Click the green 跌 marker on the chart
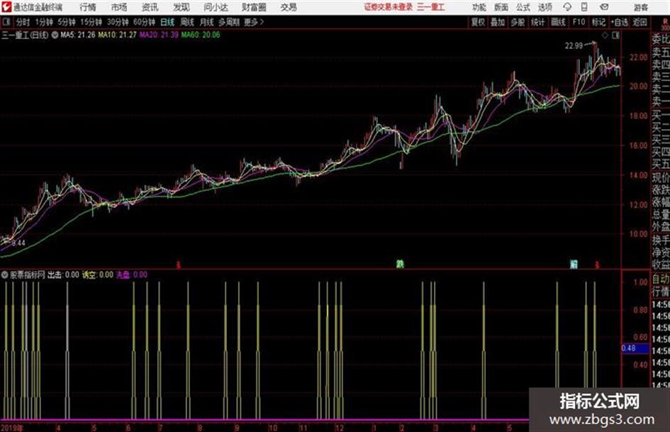 click(x=400, y=264)
